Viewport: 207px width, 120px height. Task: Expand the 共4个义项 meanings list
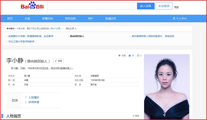(56, 28)
